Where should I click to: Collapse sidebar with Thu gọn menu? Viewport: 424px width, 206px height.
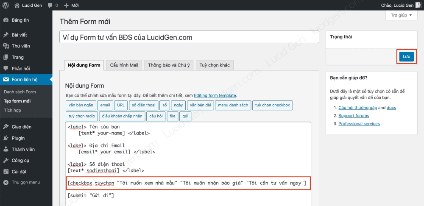25,182
